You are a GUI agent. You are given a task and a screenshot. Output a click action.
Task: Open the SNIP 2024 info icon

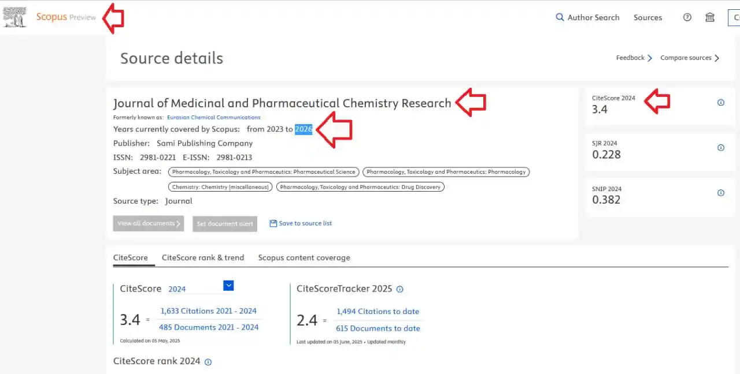pos(721,193)
